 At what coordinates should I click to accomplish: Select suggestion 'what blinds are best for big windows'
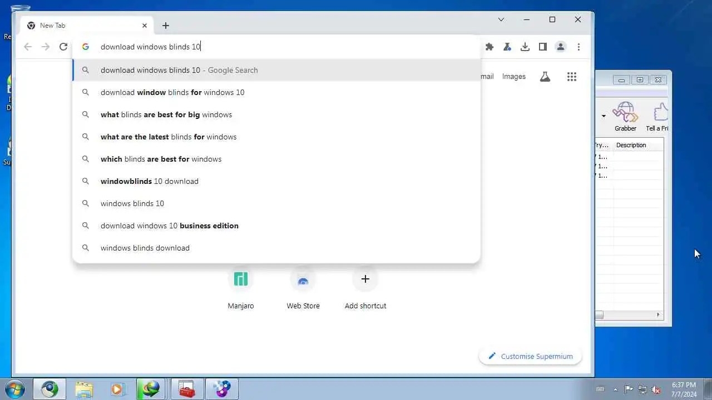coord(276,114)
